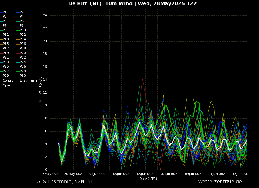Click the GFS Ensemble, 52N, 5E caption

(x=65, y=182)
